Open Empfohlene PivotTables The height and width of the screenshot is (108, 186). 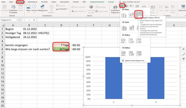pyautogui.click(x=13, y=9)
